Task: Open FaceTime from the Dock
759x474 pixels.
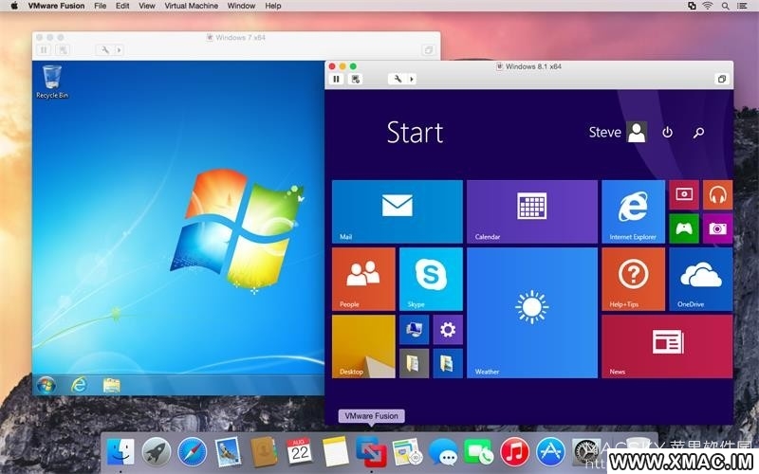Action: click(x=478, y=452)
